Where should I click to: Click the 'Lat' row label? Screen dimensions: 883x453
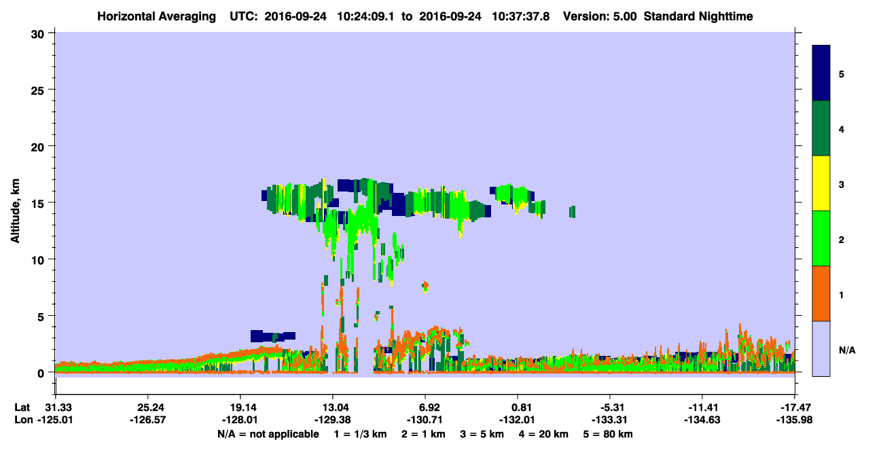22,407
